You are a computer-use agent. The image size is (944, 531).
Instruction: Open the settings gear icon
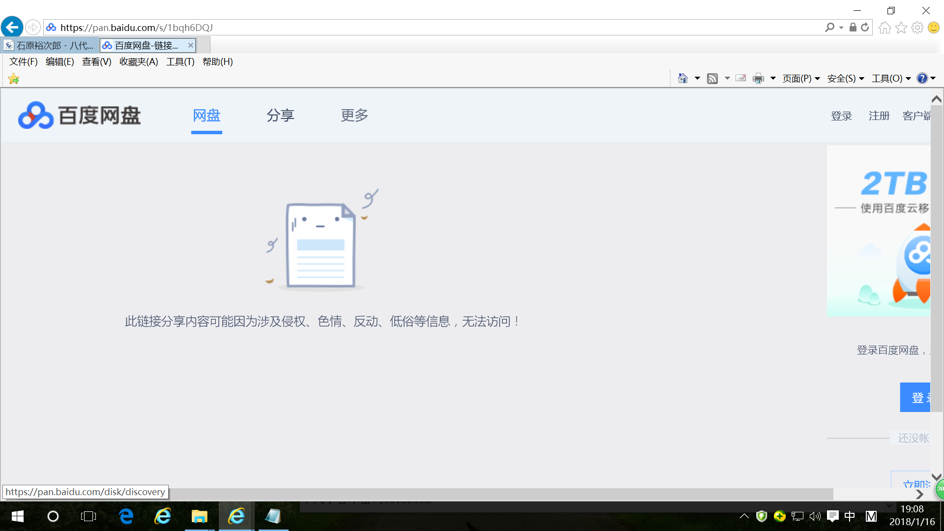click(x=917, y=28)
